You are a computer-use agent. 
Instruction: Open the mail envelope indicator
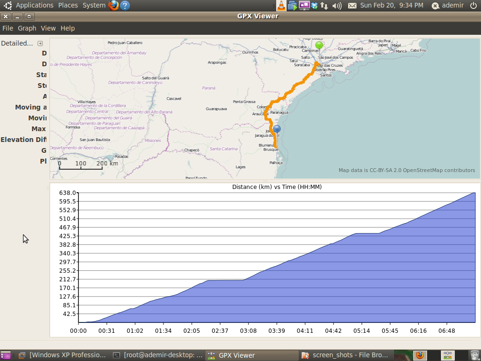352,6
